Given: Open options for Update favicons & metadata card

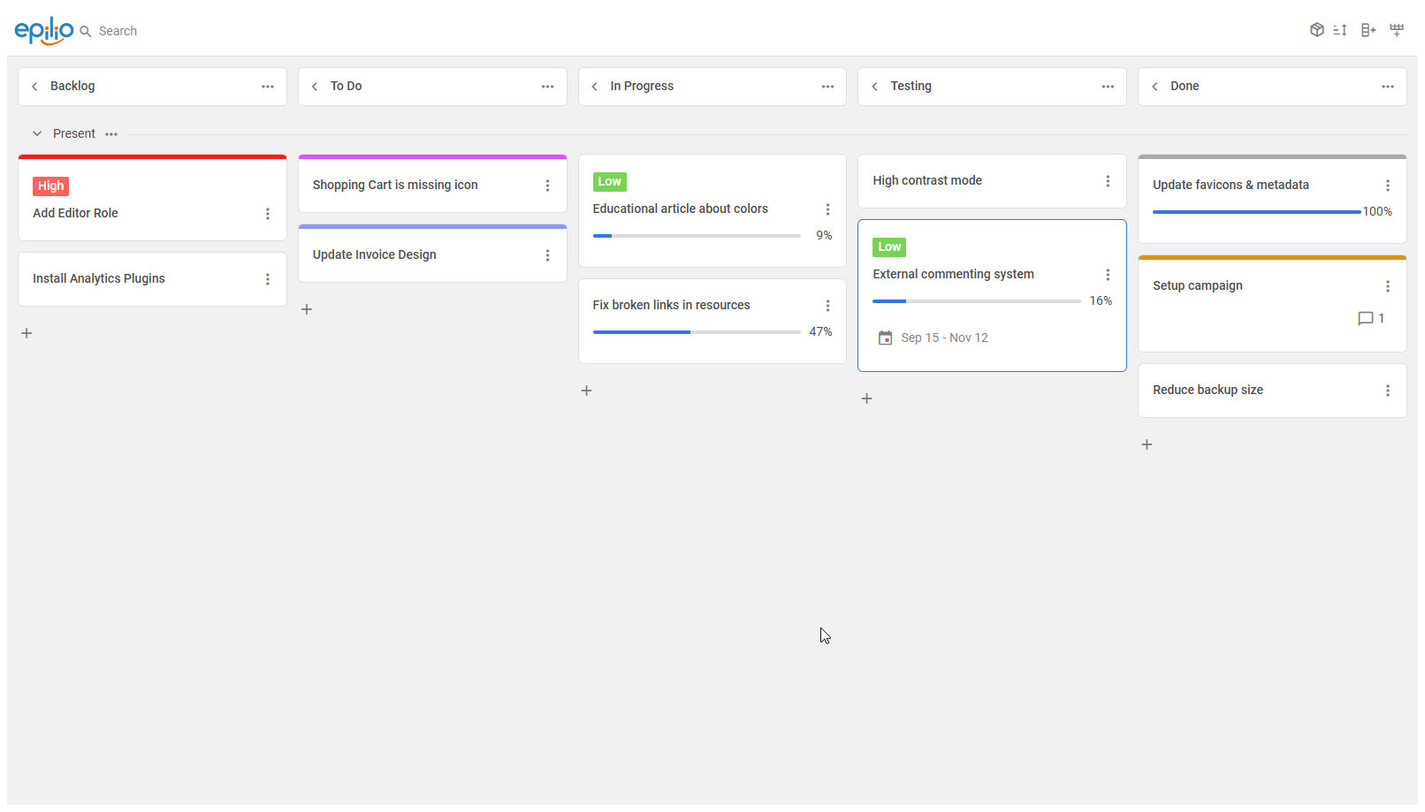Looking at the screenshot, I should (x=1387, y=186).
